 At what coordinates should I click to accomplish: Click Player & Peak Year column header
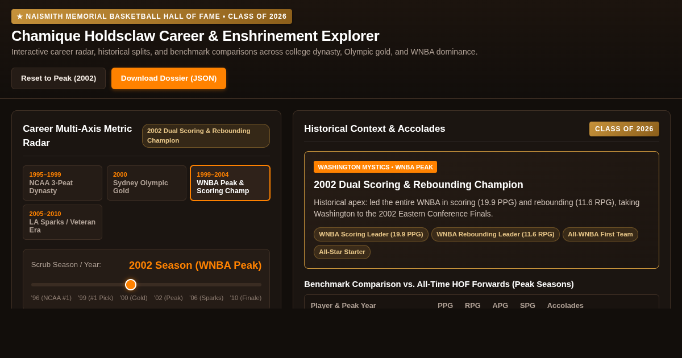(x=343, y=305)
